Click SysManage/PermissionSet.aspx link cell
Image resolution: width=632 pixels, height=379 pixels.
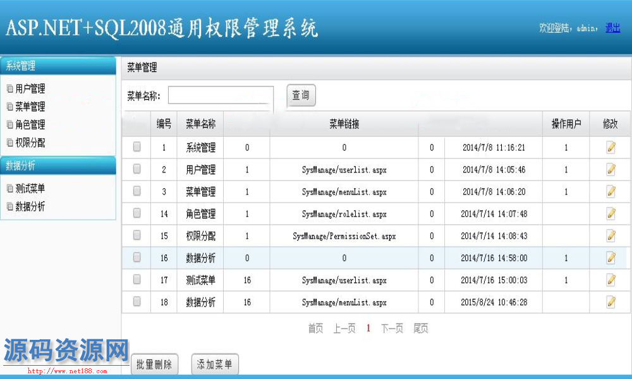pyautogui.click(x=344, y=236)
